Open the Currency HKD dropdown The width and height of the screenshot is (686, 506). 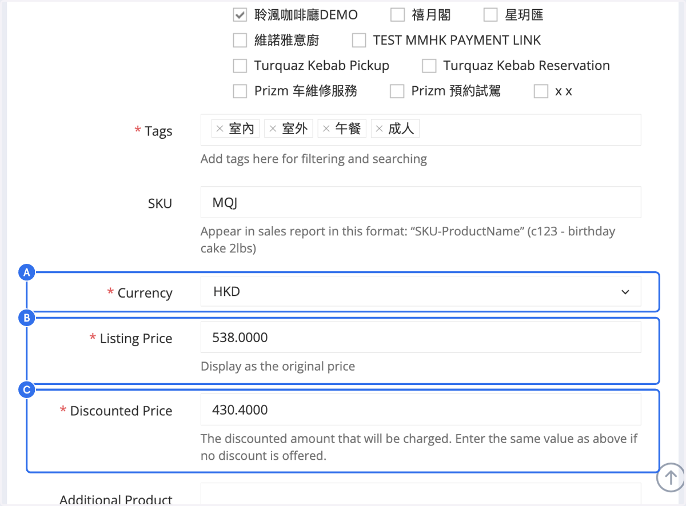point(421,292)
